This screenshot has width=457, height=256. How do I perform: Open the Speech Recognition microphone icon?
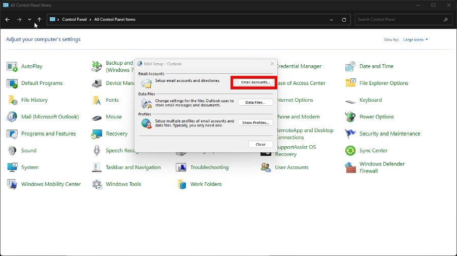[x=97, y=151]
